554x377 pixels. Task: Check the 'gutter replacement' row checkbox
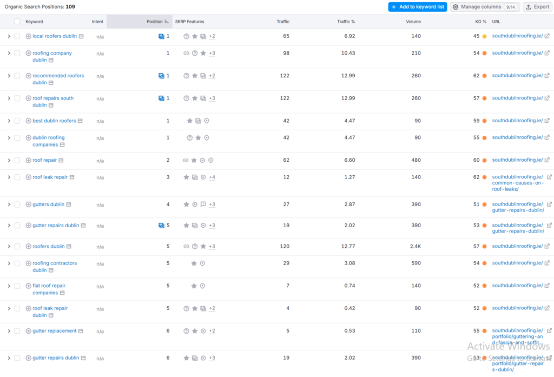tap(17, 331)
